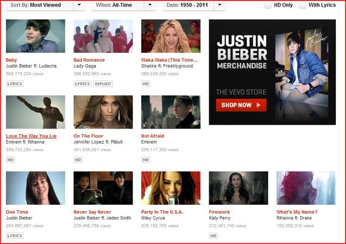Click the HD badge under Not Afraid
The height and width of the screenshot is (244, 346).
pyautogui.click(x=145, y=160)
